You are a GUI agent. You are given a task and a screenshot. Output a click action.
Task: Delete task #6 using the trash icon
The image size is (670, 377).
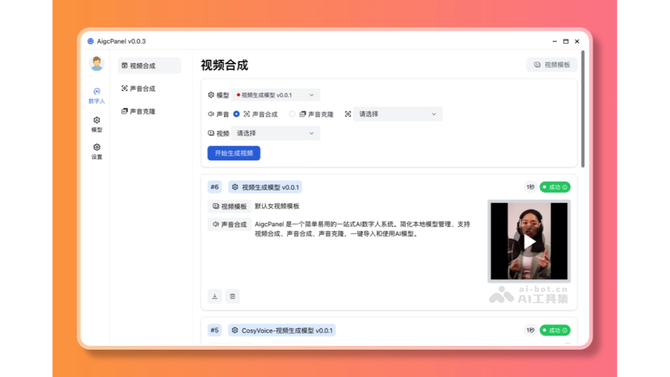pos(233,297)
